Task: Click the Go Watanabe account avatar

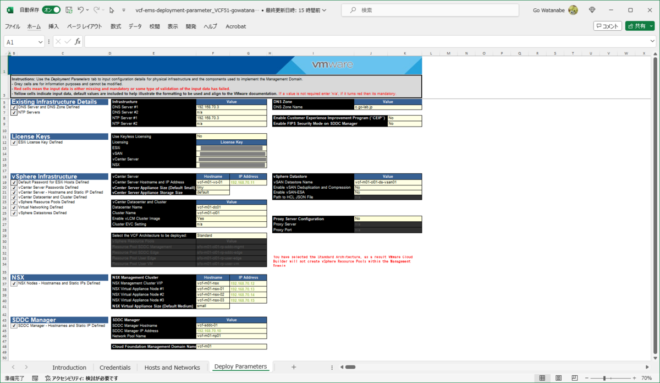Action: 573,10
